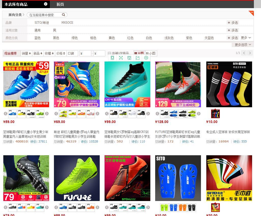261x216 pixels.
Task: Switch to 大图 large image view
Action: 139,53
